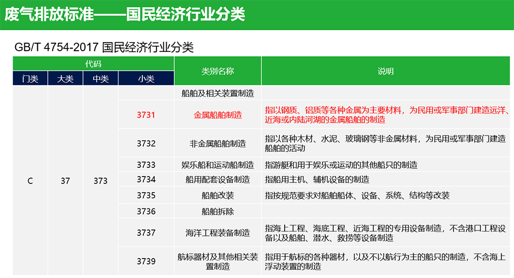Select the 大类 column header
This screenshot has height=278, width=514.
click(65, 79)
